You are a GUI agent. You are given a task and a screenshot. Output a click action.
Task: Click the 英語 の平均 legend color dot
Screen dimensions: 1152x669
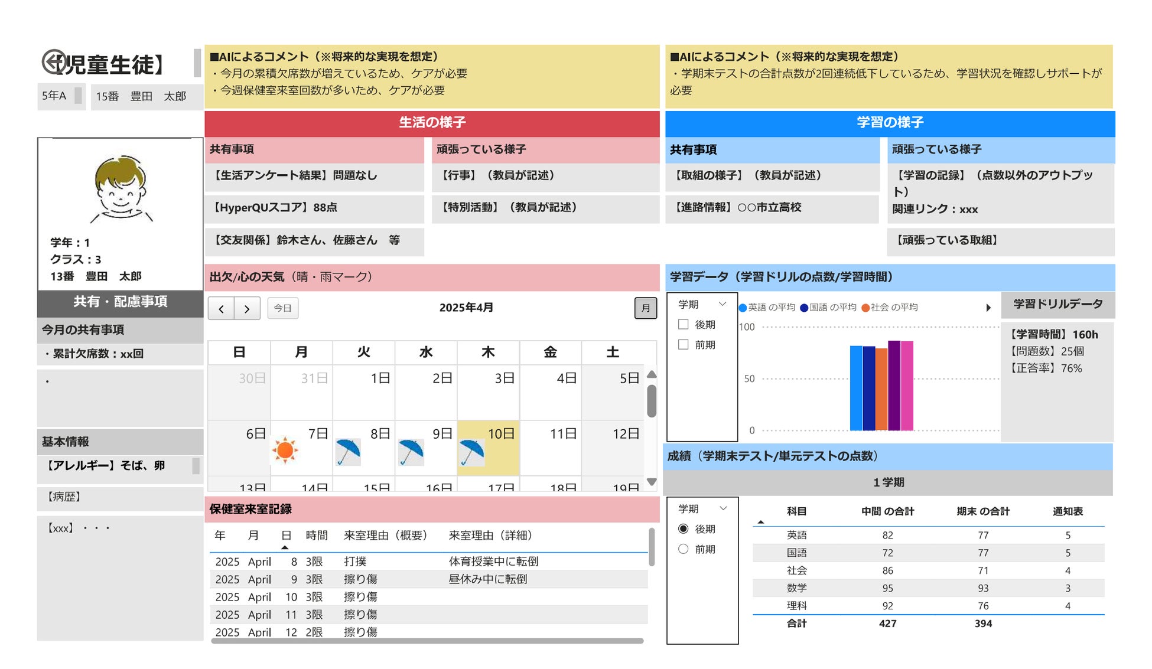point(743,308)
